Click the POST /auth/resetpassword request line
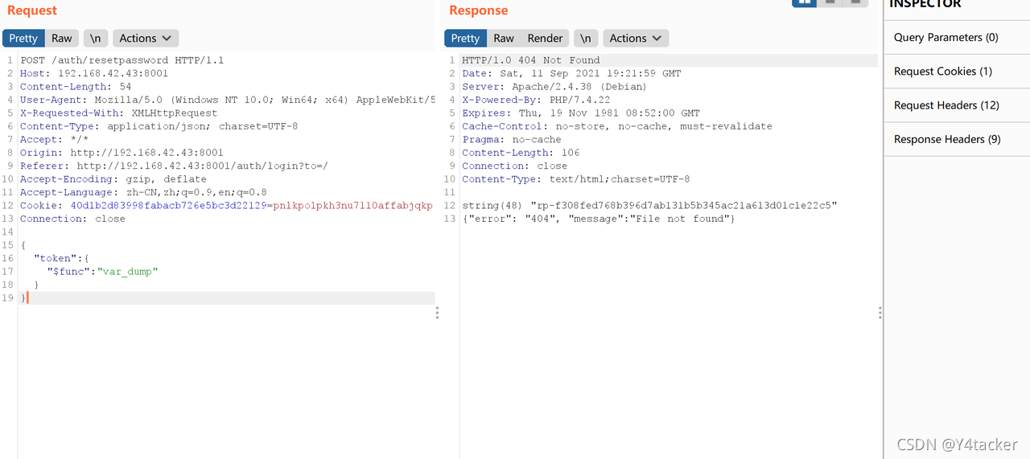The width and height of the screenshot is (1030, 459). coord(122,60)
